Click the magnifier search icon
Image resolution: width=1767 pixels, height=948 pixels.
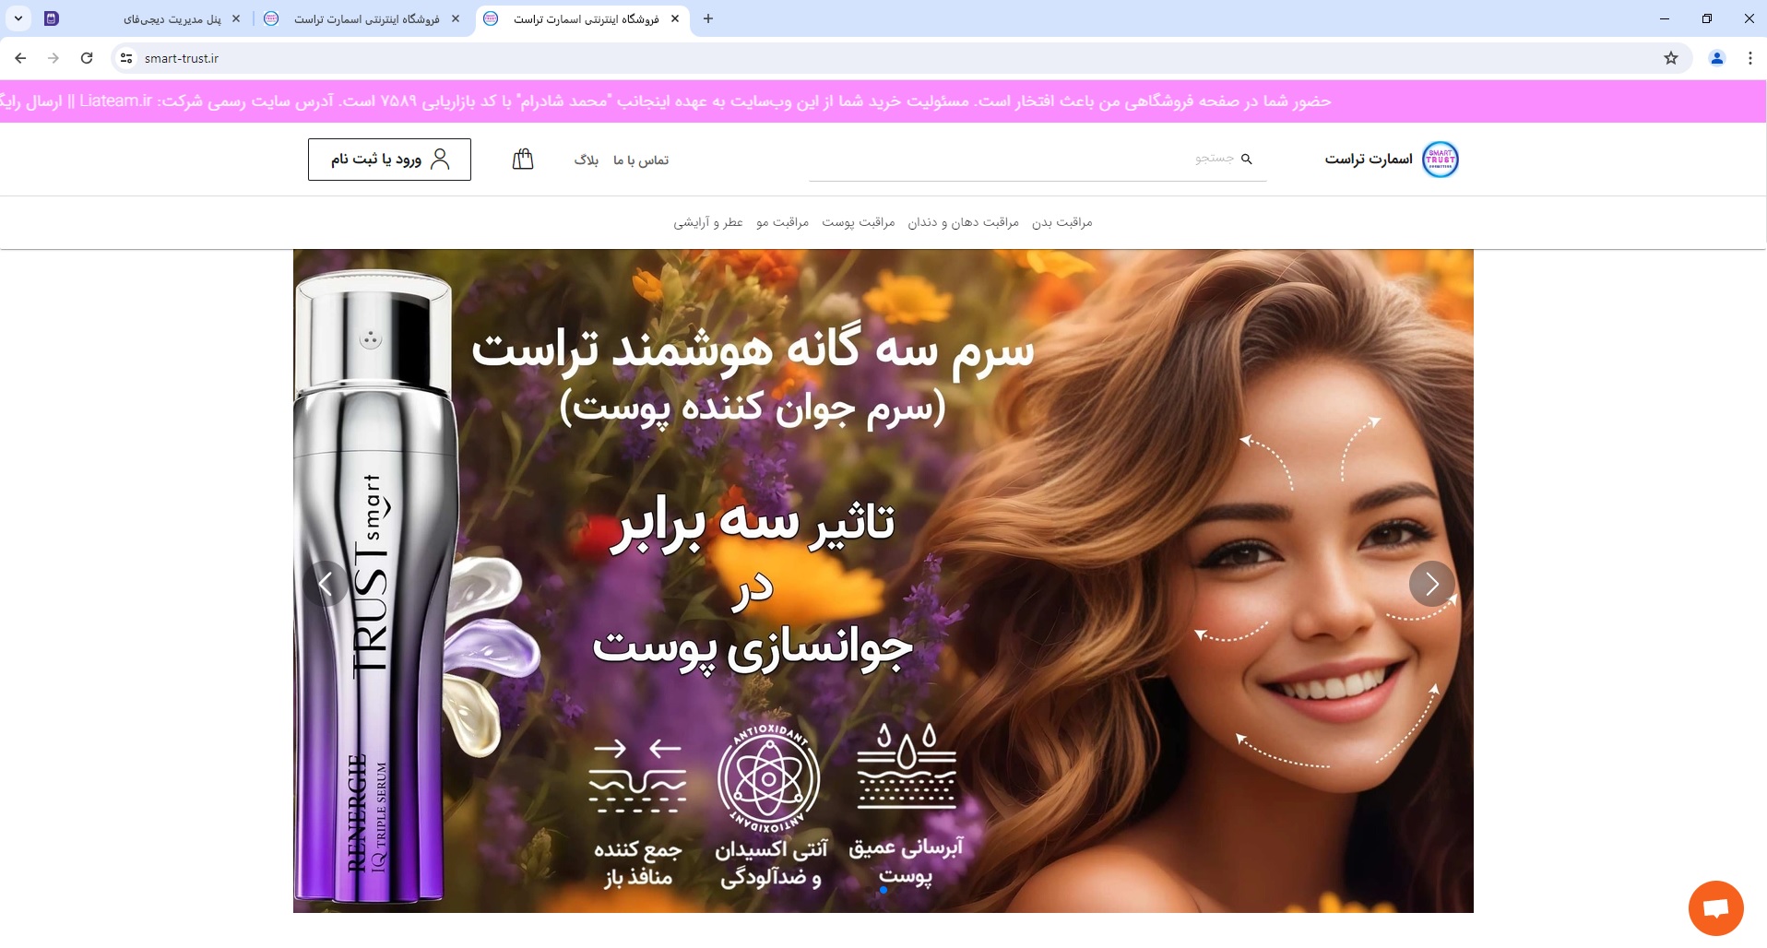click(1247, 159)
